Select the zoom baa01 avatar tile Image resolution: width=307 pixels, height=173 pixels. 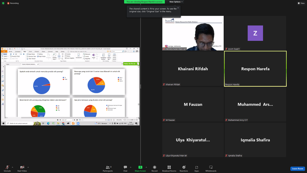coord(255,33)
